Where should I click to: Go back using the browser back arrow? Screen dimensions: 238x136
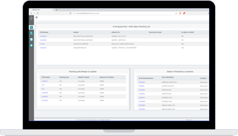coord(31,13)
